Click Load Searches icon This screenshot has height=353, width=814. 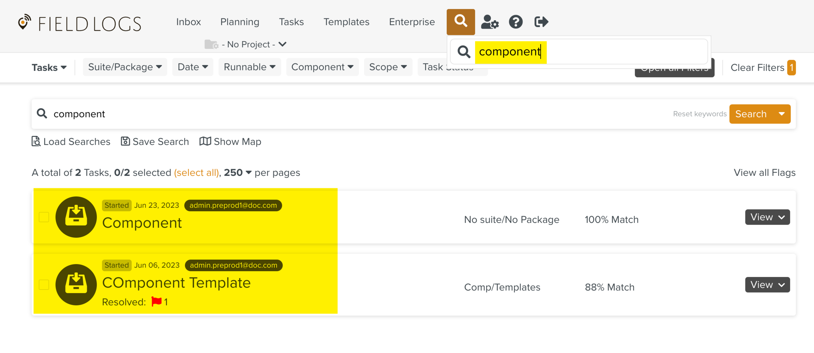pyautogui.click(x=36, y=141)
